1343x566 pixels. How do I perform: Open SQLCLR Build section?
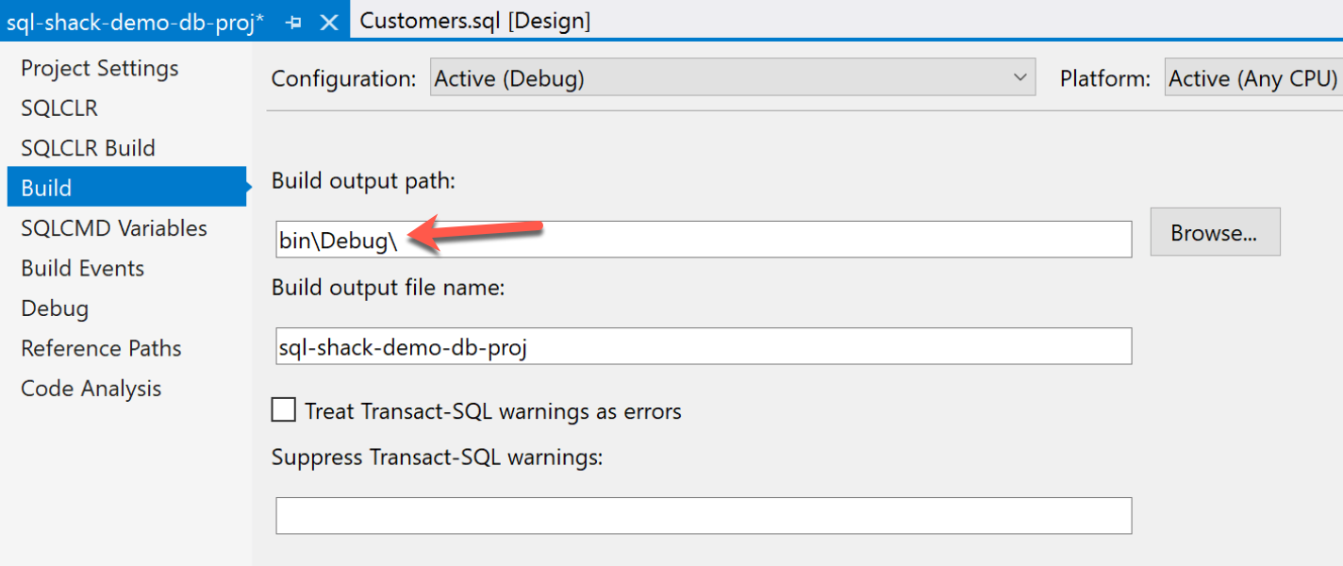[88, 148]
